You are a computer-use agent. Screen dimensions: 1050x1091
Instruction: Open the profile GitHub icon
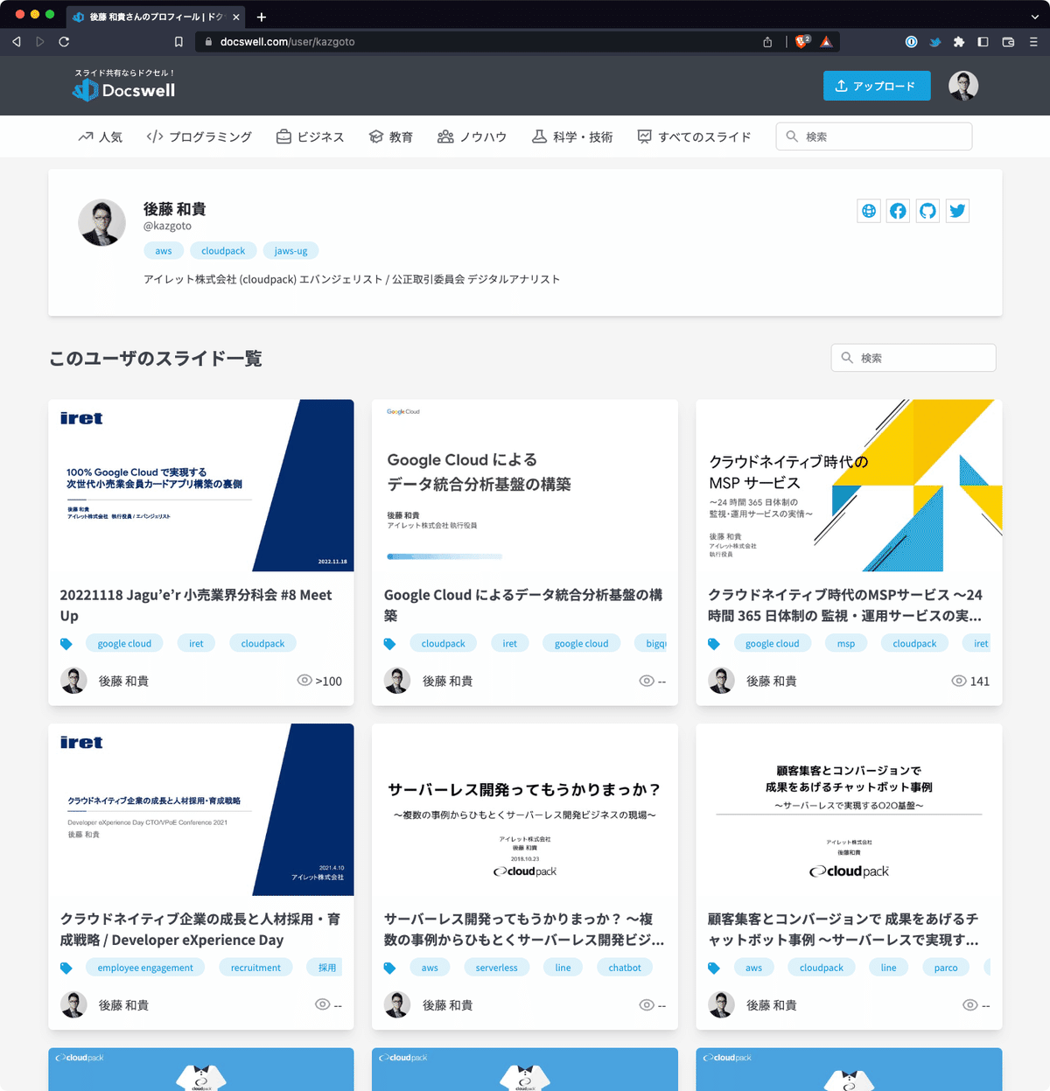click(x=928, y=211)
